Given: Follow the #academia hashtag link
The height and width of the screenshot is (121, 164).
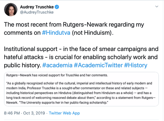Looking at the screenshot, I should pos(57,65).
